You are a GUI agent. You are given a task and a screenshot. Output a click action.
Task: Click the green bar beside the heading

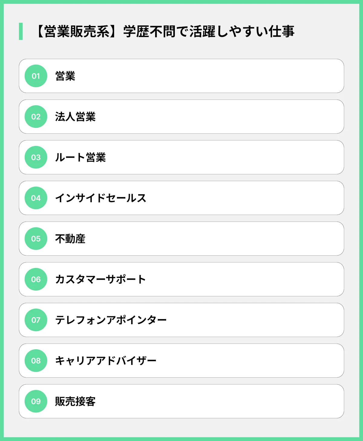point(21,31)
